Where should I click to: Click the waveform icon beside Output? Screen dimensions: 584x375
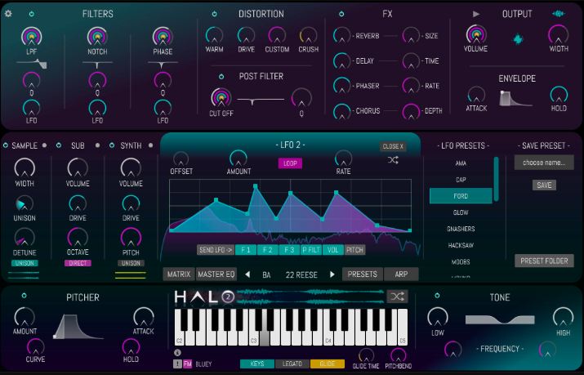(559, 14)
